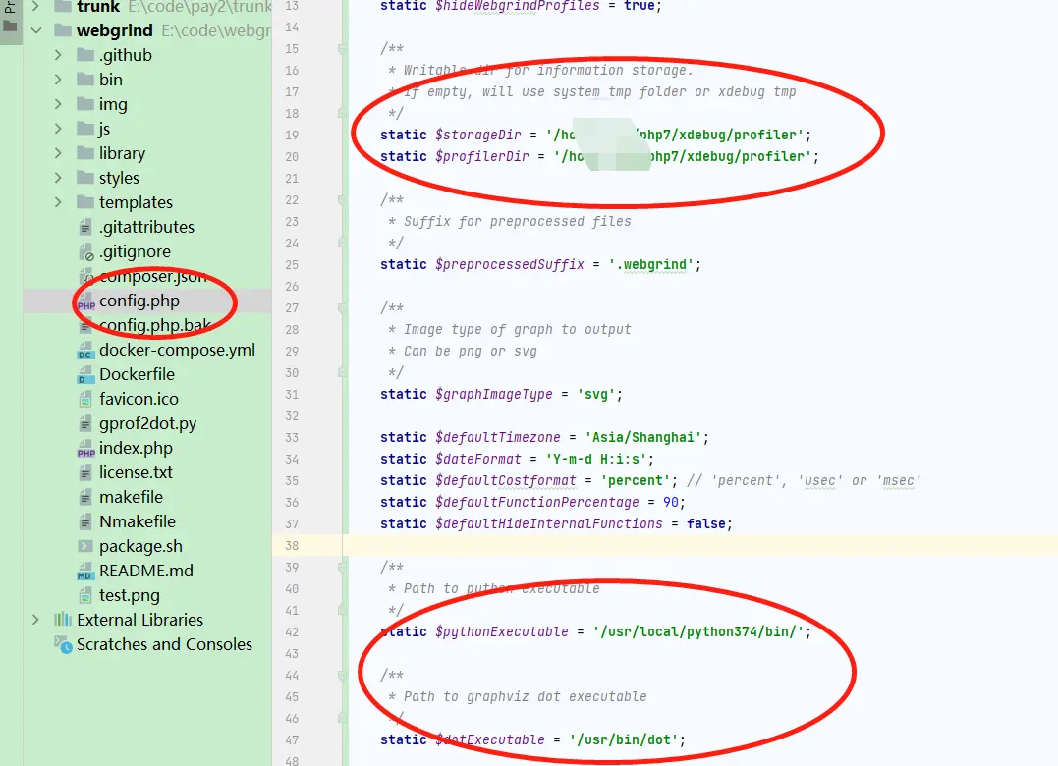This screenshot has height=766, width=1058.
Task: Place cursor in python374 executable path
Action: 698,631
